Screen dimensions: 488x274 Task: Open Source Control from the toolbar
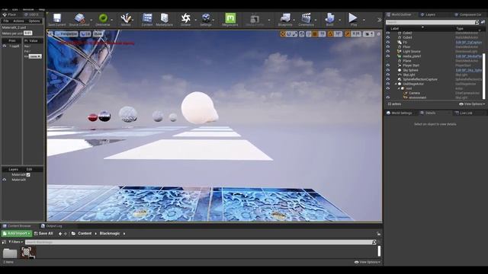coord(79,20)
